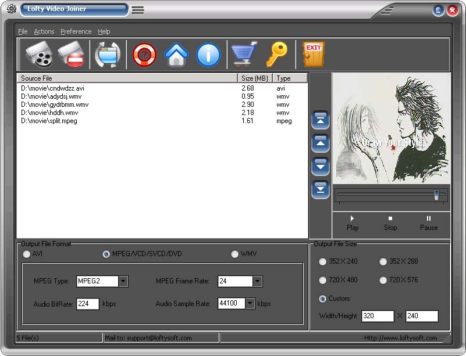The image size is (466, 356).
Task: Click the support@loftysoft.com mail link
Action: (159, 338)
